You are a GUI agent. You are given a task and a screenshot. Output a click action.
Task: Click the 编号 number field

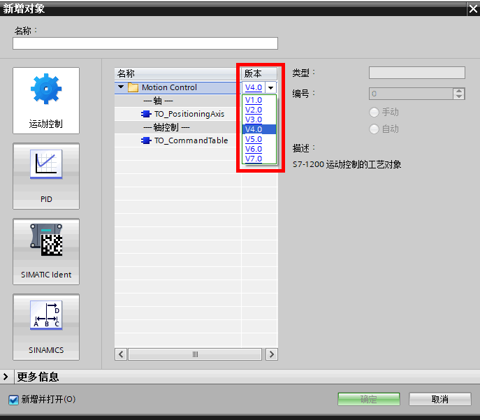click(411, 94)
